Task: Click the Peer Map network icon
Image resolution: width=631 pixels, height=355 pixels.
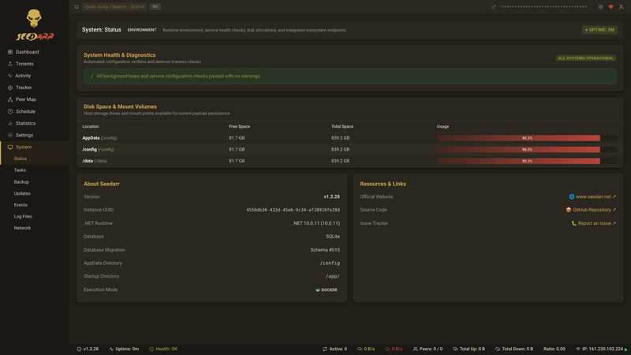Action: tap(10, 99)
